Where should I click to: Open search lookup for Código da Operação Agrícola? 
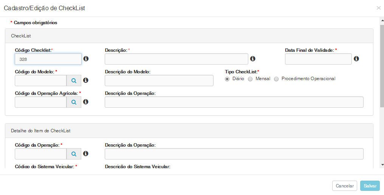pos(74,102)
